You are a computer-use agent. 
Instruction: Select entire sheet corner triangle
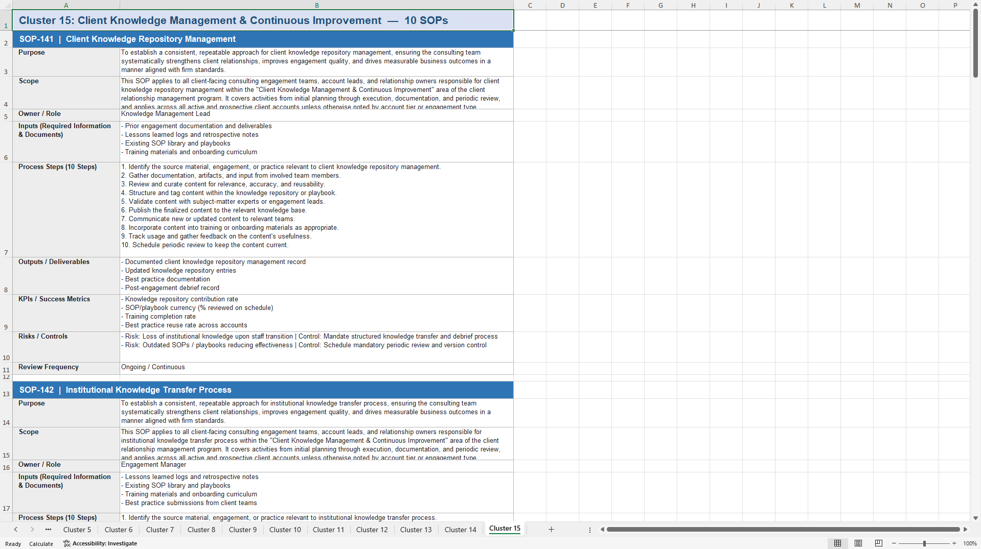[6, 5]
